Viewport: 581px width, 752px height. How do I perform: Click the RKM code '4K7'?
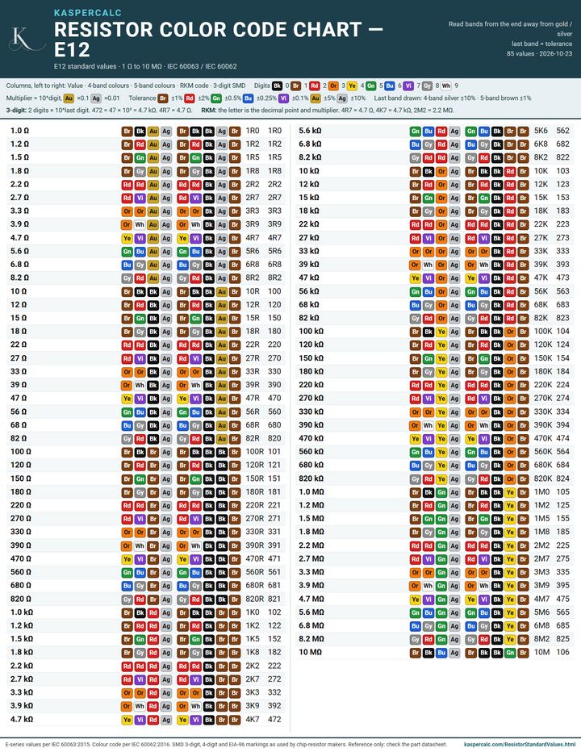click(x=253, y=720)
